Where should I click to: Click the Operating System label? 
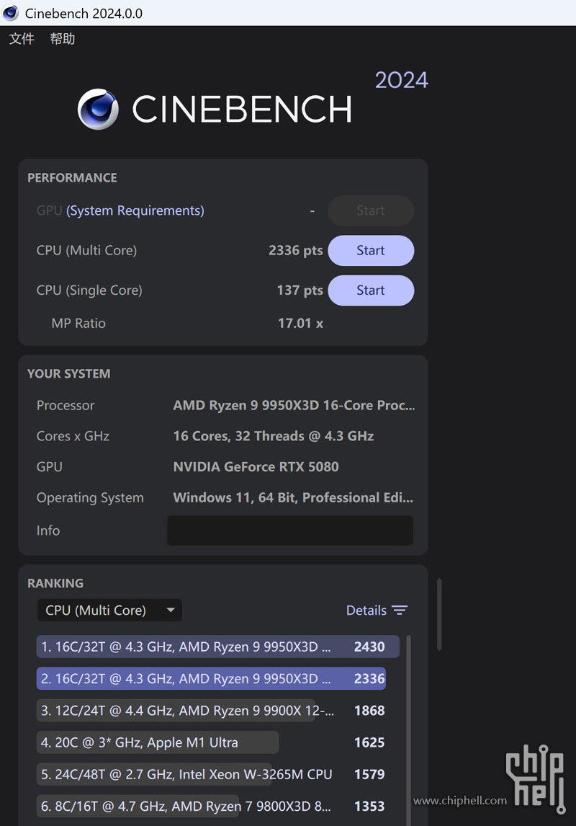(90, 498)
